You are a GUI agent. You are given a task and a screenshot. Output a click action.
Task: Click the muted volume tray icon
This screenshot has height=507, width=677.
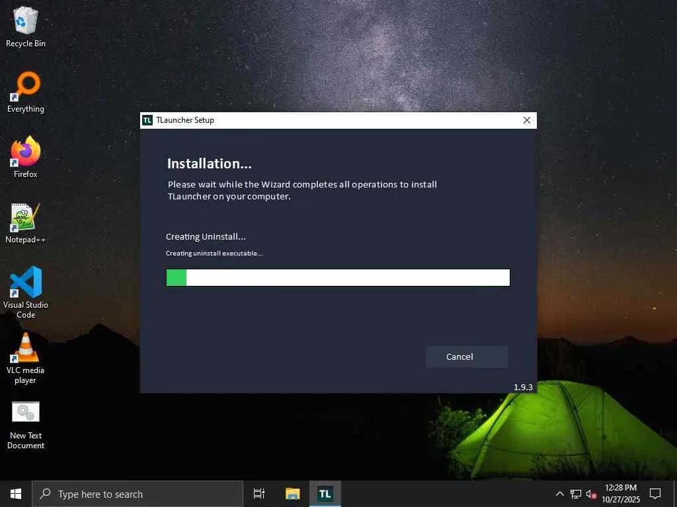coord(591,494)
